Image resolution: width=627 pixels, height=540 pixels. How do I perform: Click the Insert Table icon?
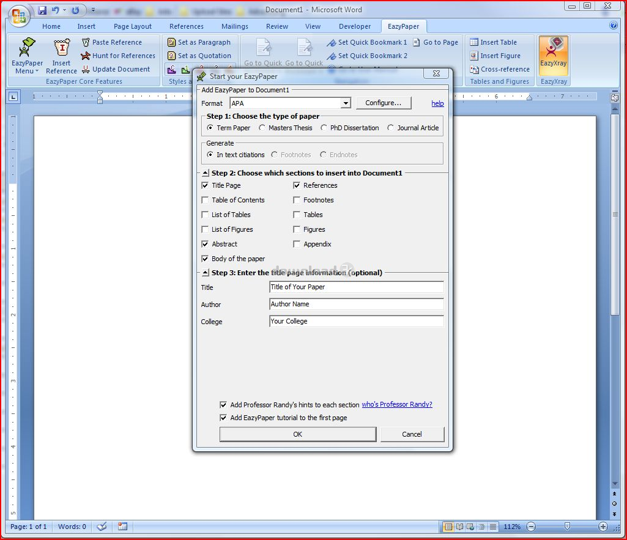pyautogui.click(x=474, y=42)
